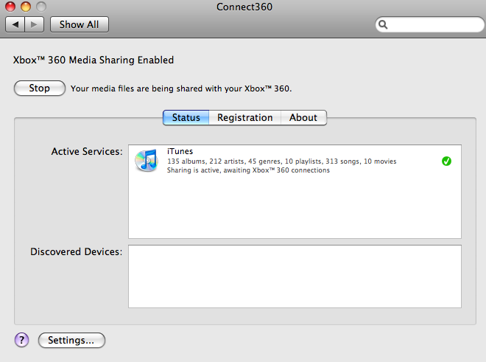Open the Settings... dialog
Viewport: 486px width, 362px height.
(71, 341)
